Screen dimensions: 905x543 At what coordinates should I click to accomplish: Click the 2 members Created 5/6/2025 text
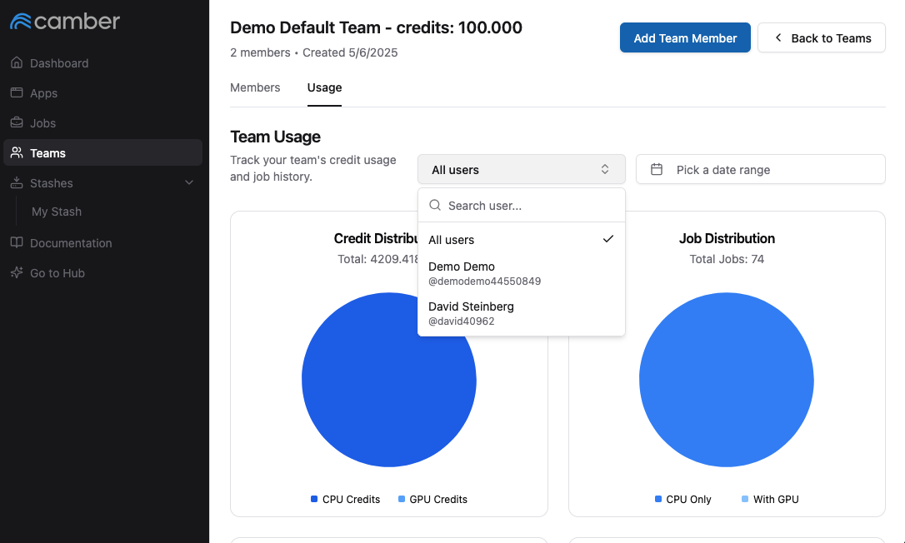click(x=314, y=52)
